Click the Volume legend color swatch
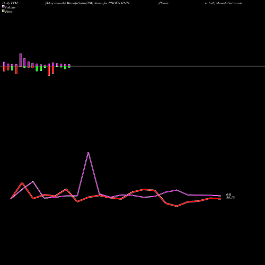Screen dimensions: 265x265 tap(3, 6)
